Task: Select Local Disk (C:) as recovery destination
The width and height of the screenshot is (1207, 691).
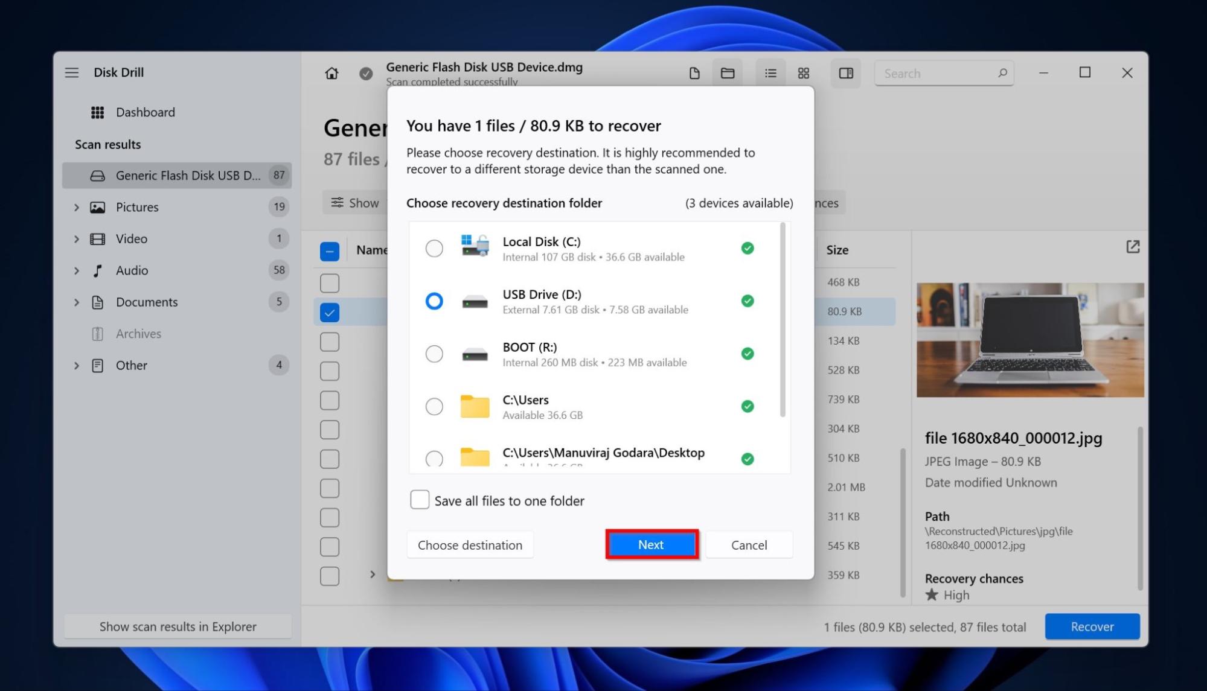Action: click(x=433, y=249)
